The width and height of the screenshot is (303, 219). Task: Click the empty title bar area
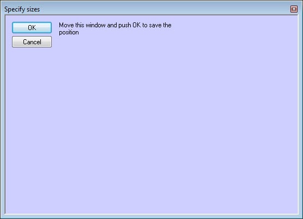click(x=164, y=9)
